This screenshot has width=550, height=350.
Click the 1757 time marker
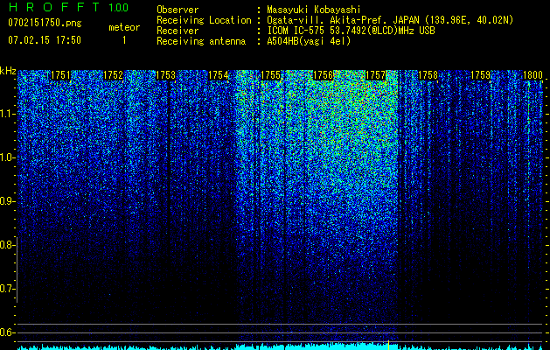click(x=376, y=75)
